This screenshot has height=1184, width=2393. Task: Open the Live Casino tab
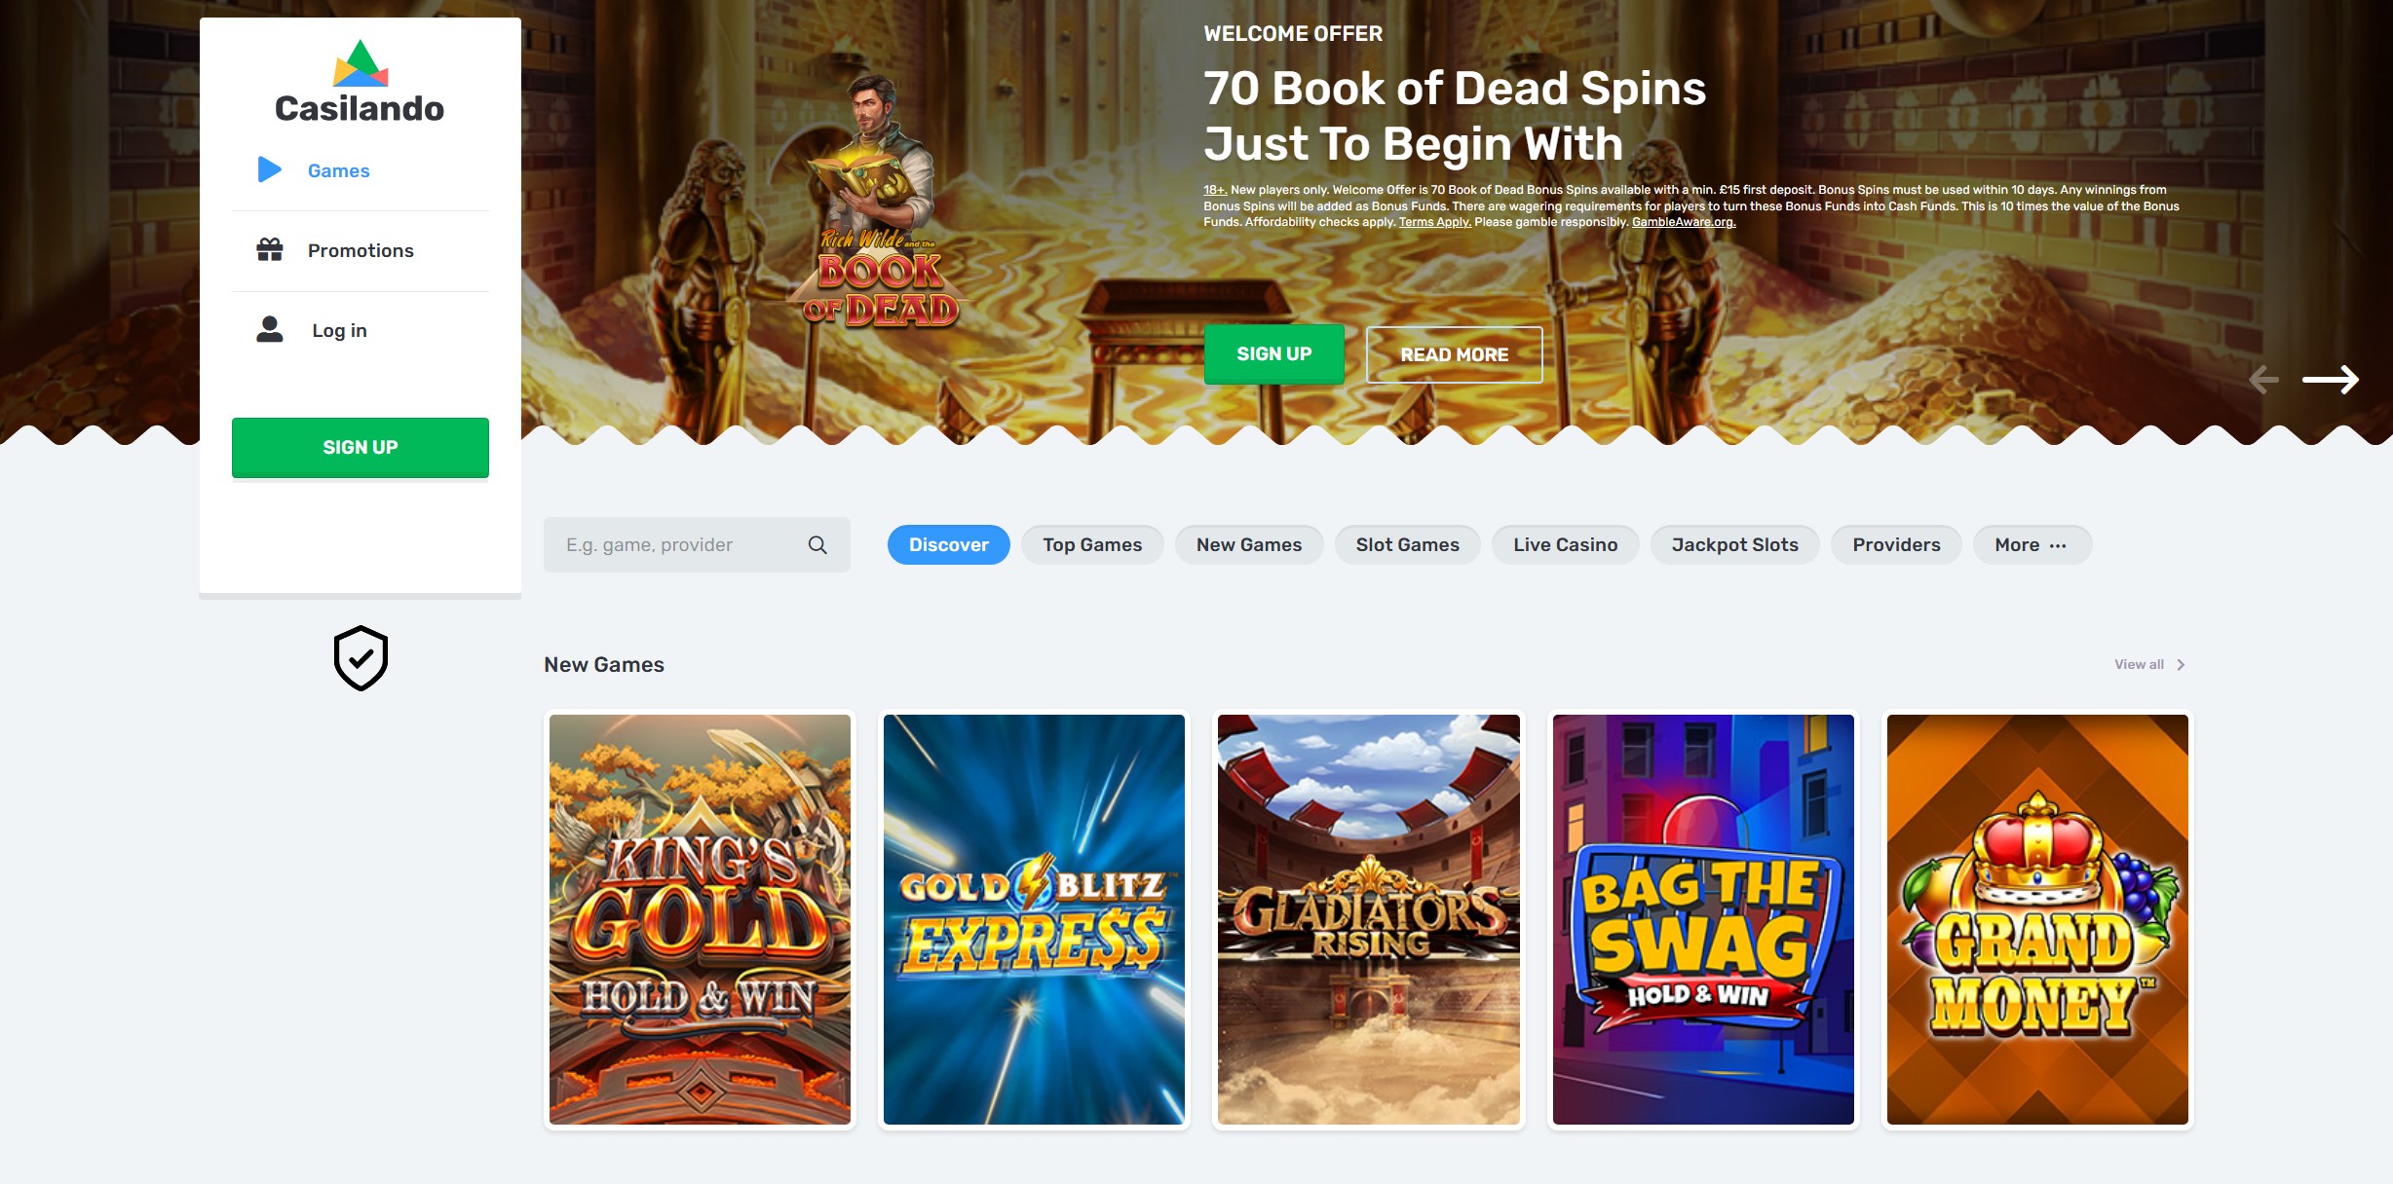tap(1565, 545)
